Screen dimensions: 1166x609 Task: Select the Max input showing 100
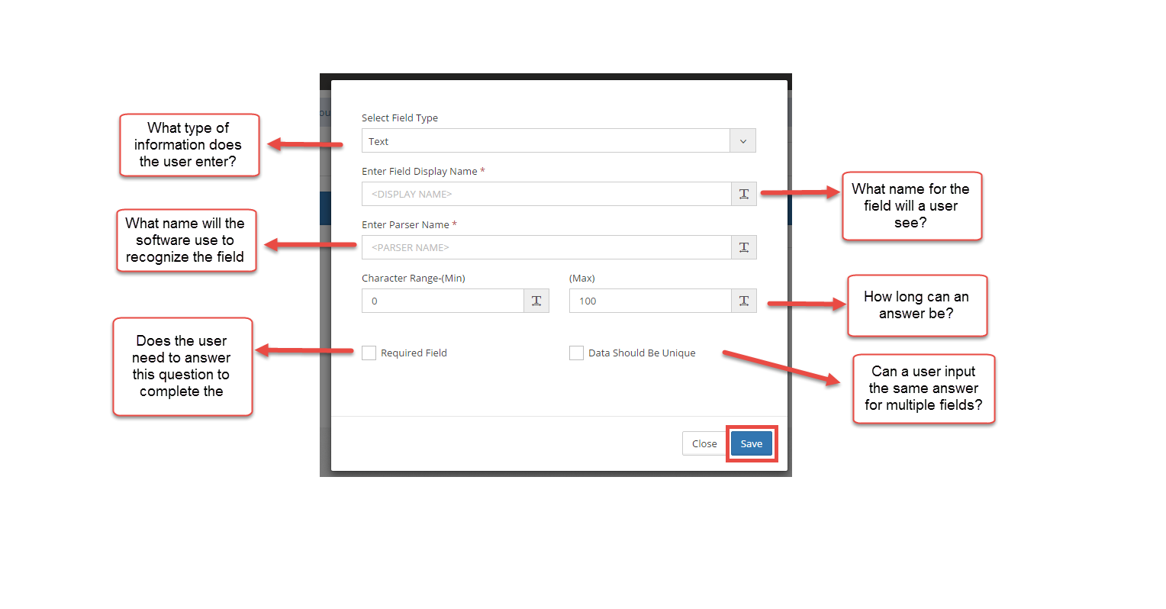pos(649,301)
